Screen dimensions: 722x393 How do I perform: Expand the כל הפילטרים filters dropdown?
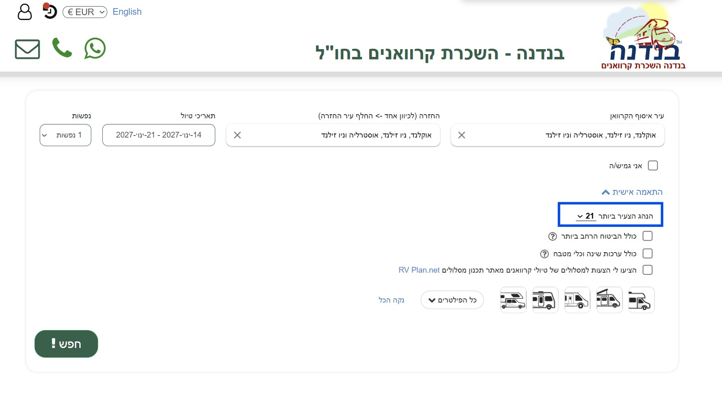click(x=452, y=300)
